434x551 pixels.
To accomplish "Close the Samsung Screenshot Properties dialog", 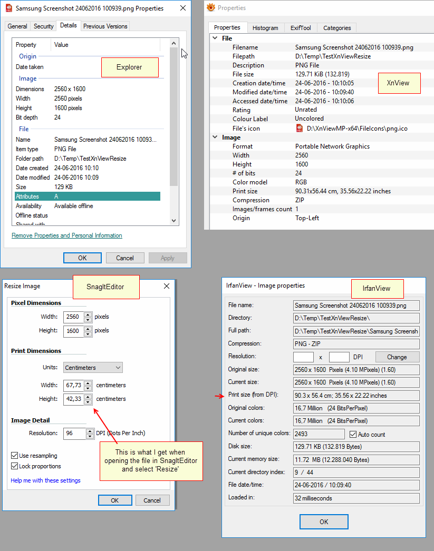I will tap(182, 8).
